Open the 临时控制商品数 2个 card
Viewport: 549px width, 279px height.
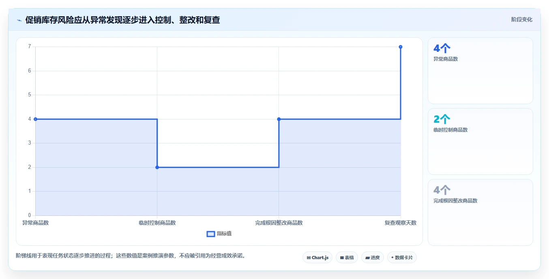point(480,141)
